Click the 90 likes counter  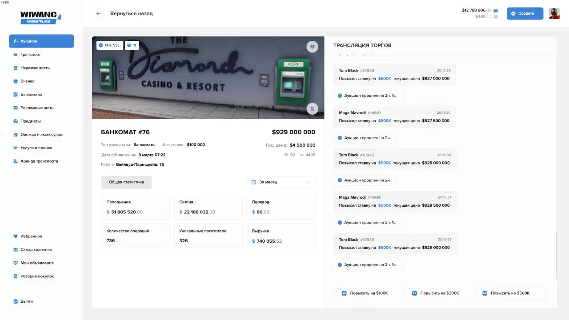click(x=289, y=155)
